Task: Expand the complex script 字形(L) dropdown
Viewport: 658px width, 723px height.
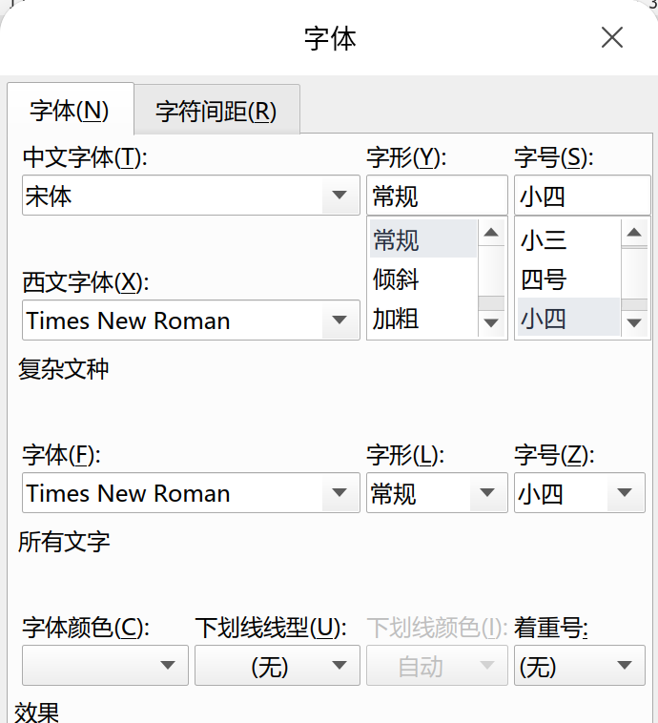Action: (487, 493)
